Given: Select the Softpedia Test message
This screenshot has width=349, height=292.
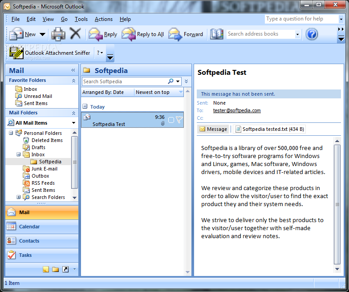Looking at the screenshot, I should [x=133, y=120].
